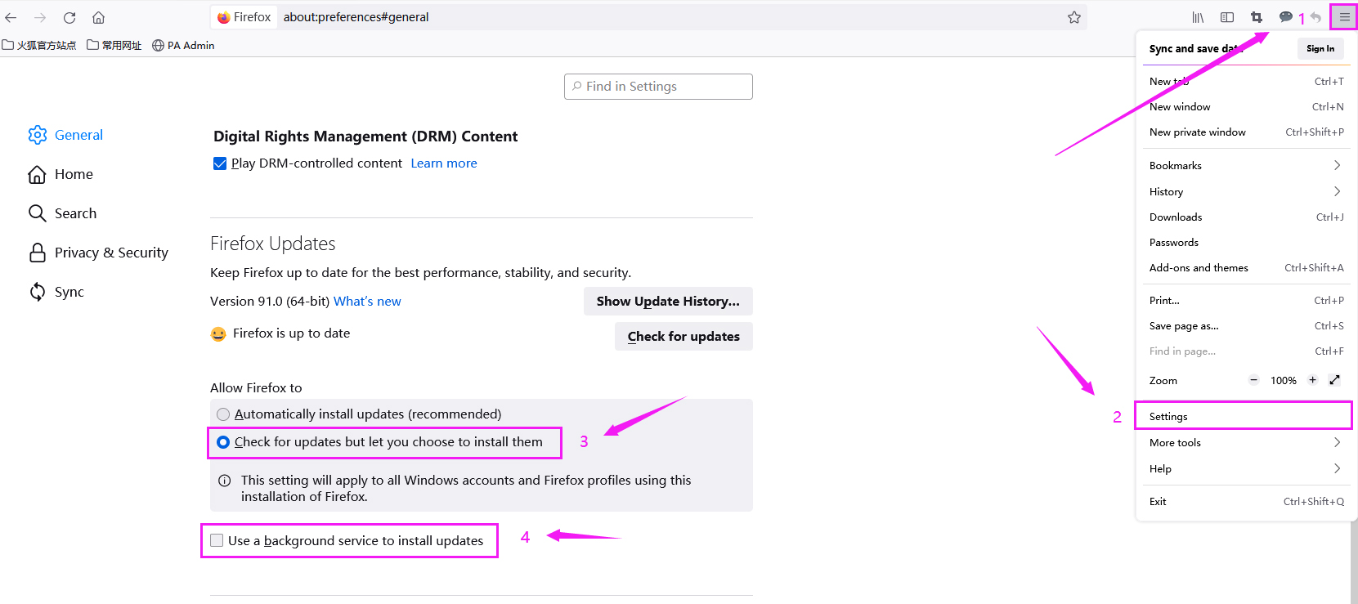1358x604 pixels.
Task: Click Check for updates button
Action: pyautogui.click(x=683, y=336)
